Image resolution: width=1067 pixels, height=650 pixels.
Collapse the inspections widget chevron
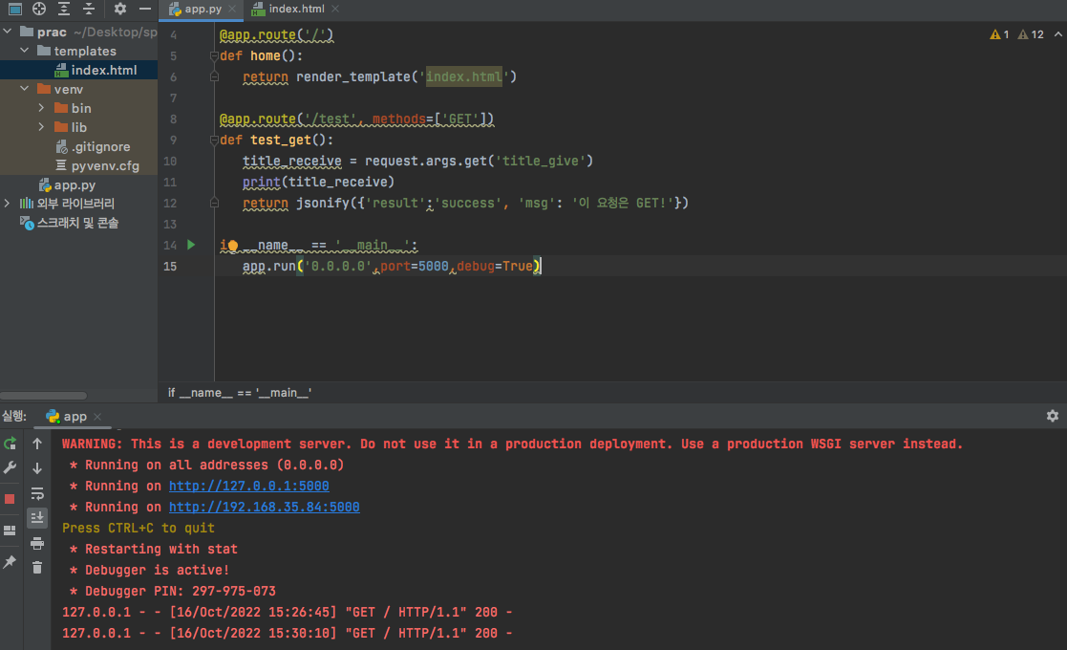1058,34
